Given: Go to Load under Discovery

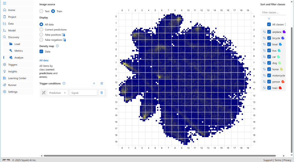Looking at the screenshot, I should (17, 44).
